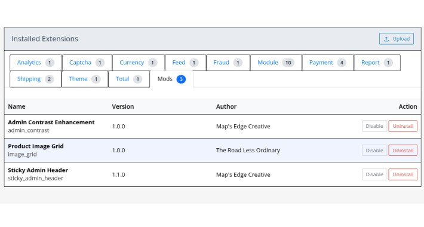Image resolution: width=424 pixels, height=227 pixels.
Task: Click version 1.0.0 of Admin Contrast Enhancement
Action: (x=118, y=127)
